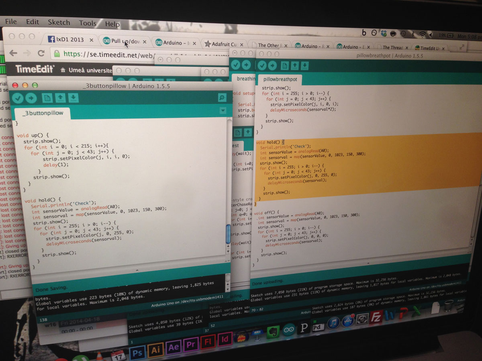The width and height of the screenshot is (482, 361).
Task: Launch Premiere Pro from the dock
Action: [x=191, y=345]
